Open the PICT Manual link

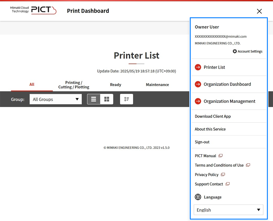pyautogui.click(x=206, y=156)
